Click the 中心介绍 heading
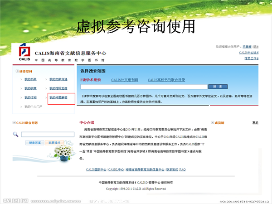Screen dimensions: 272x204 [87, 122]
